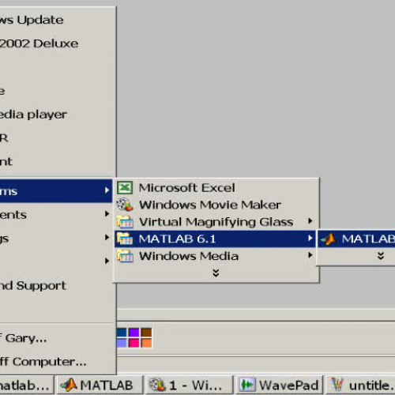395x395 pixels.
Task: Expand the MATLAB submenu double chevron
Action: click(x=381, y=256)
